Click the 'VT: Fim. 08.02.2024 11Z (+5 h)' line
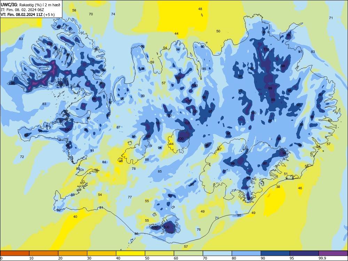Viewport: 348px width, 261px height. pyautogui.click(x=27, y=15)
